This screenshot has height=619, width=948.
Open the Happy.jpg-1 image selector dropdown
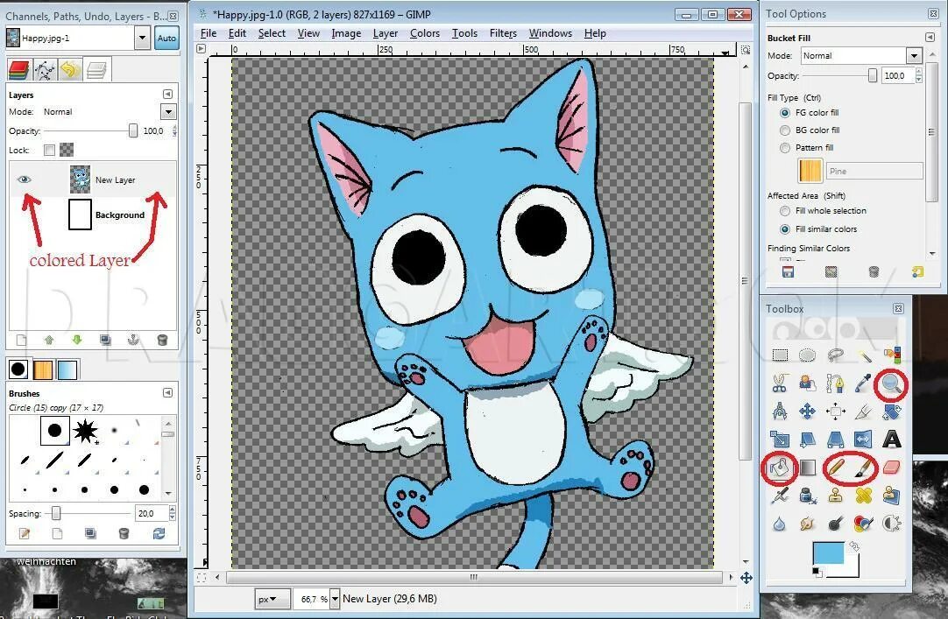pyautogui.click(x=142, y=38)
